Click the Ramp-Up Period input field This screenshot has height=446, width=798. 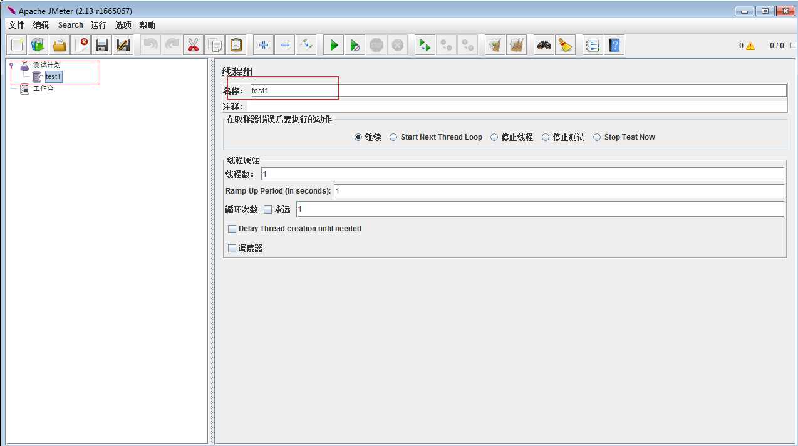(x=559, y=190)
